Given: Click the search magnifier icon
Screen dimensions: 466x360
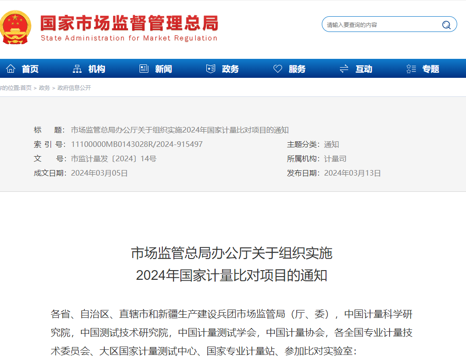Looking at the screenshot, I should pos(446,25).
